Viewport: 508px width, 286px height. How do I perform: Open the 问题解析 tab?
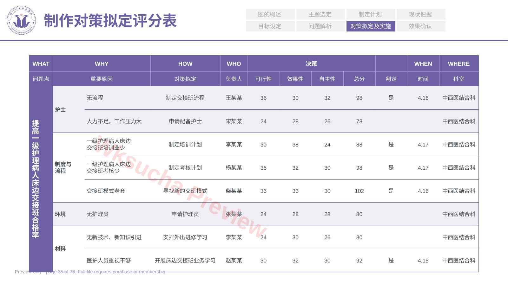click(x=320, y=26)
